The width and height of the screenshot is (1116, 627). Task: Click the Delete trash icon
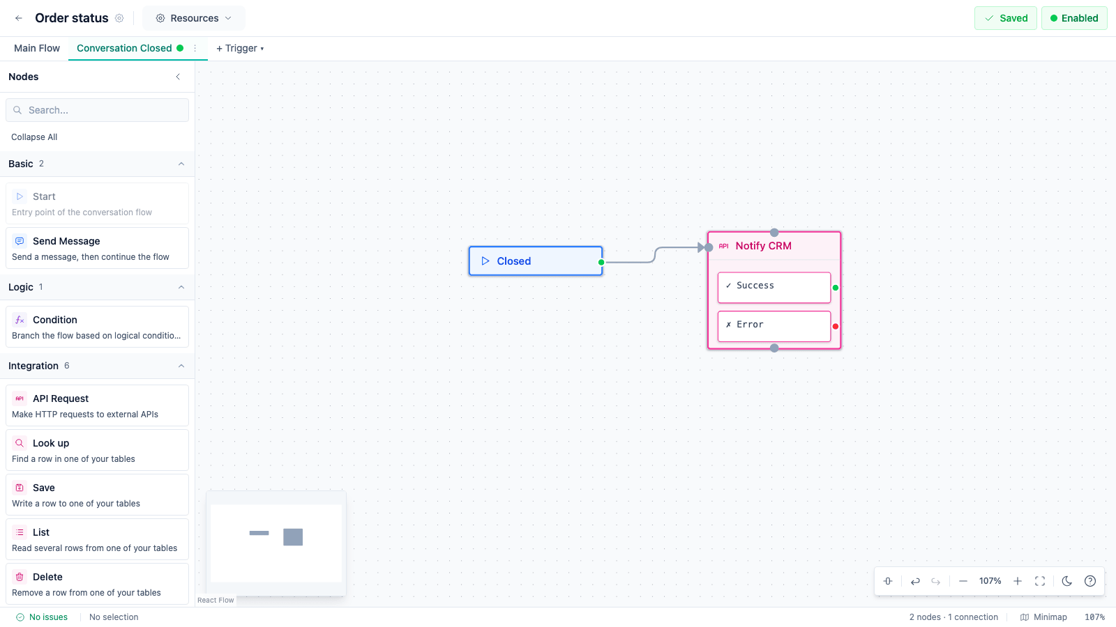click(x=20, y=577)
